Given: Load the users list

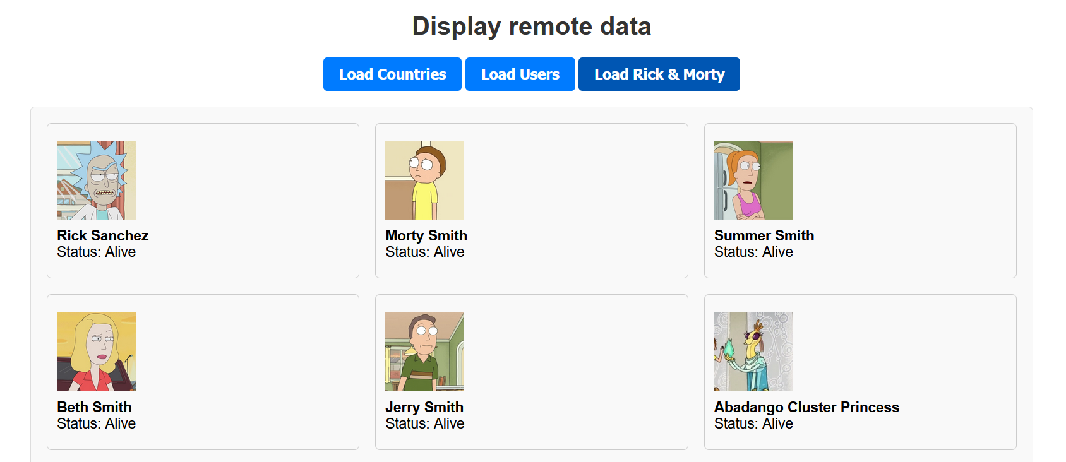Looking at the screenshot, I should (x=520, y=74).
